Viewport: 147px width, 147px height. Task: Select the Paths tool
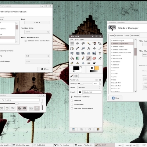coord(72,48)
